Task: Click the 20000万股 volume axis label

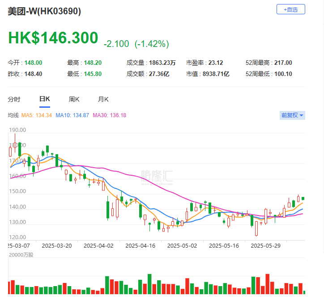Action: (x=21, y=255)
